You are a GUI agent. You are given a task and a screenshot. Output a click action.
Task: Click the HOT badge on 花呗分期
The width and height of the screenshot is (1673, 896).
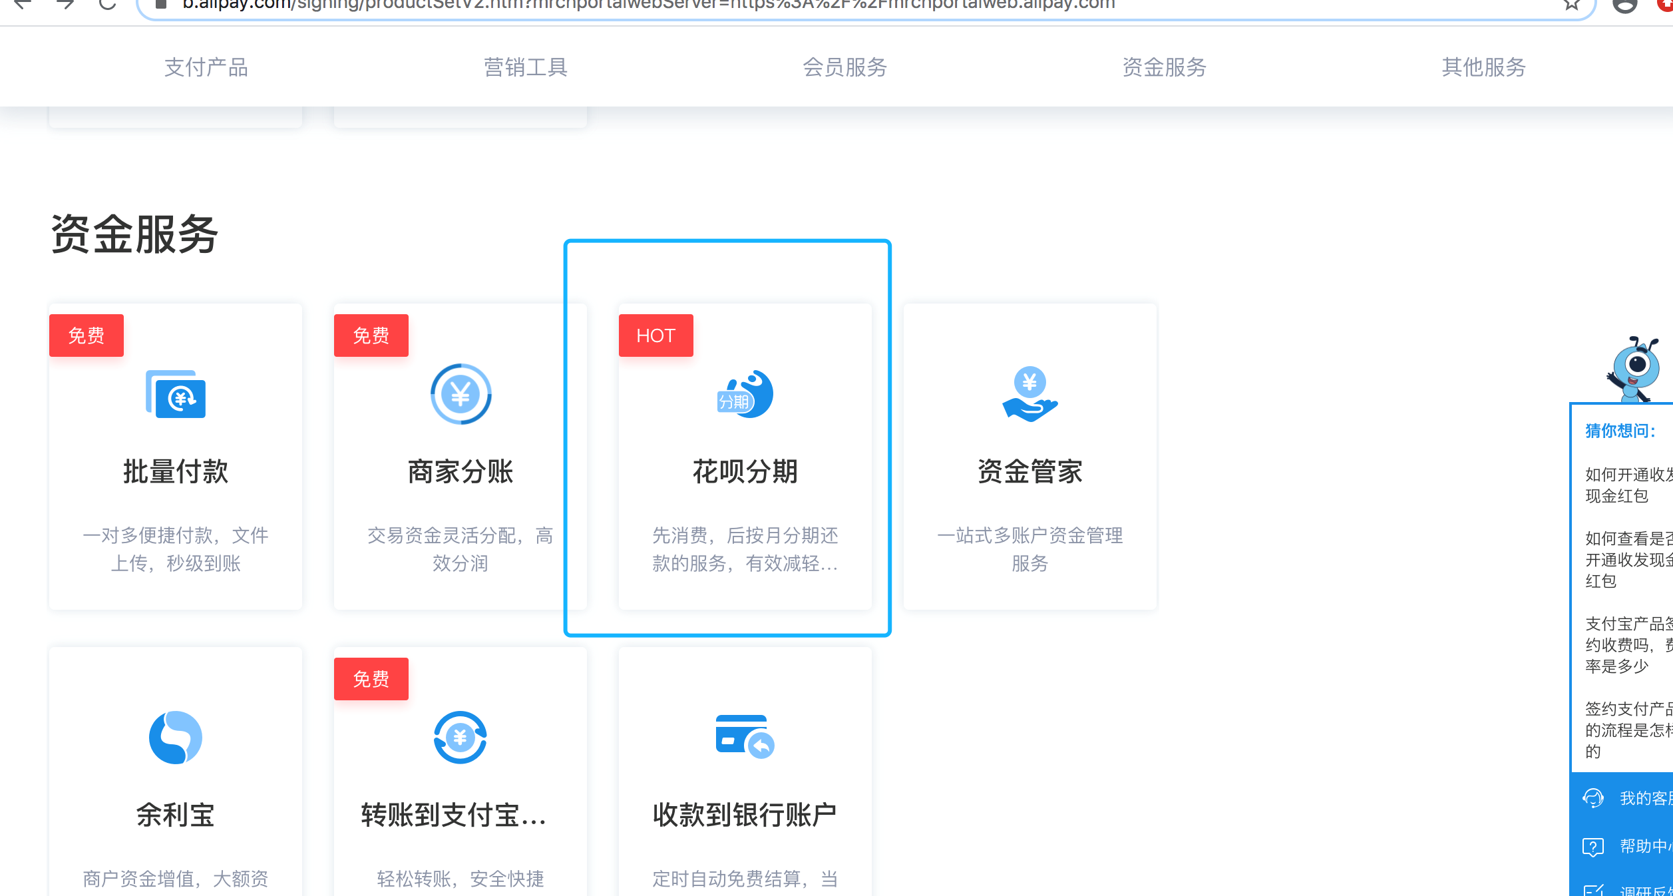pos(656,336)
